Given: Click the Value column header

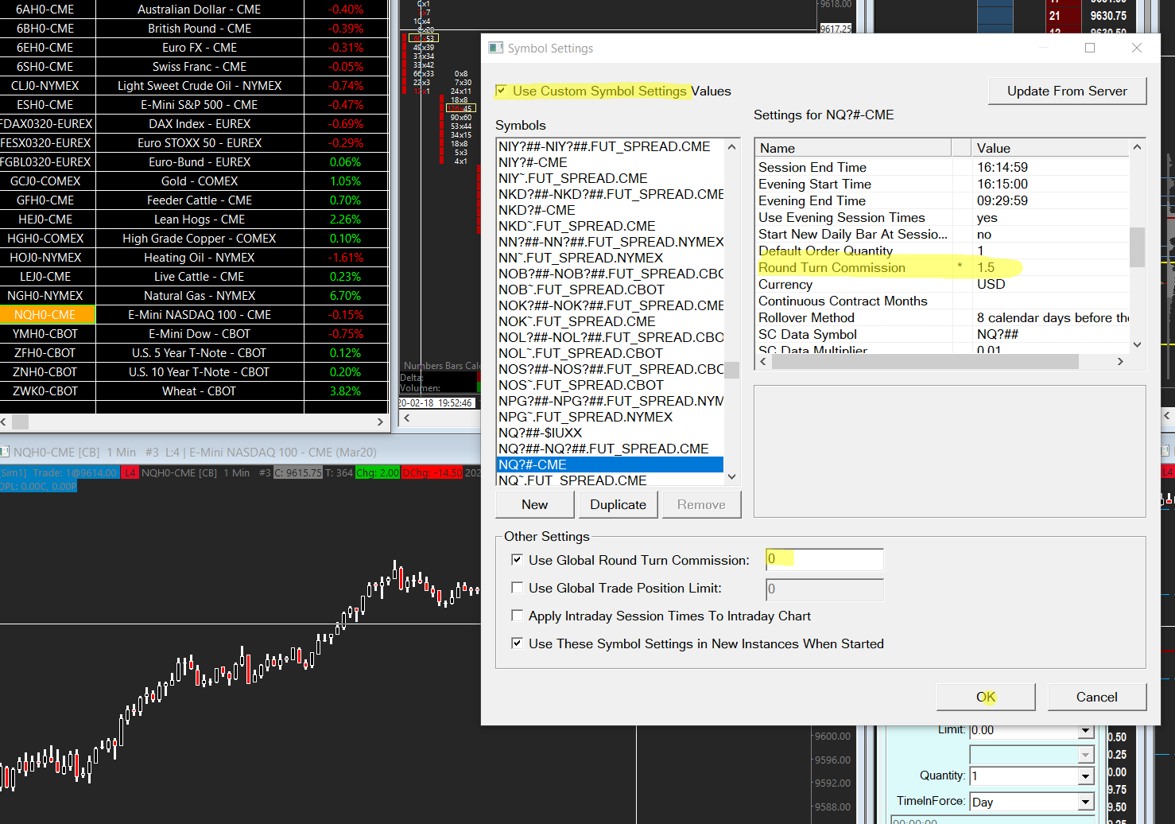Looking at the screenshot, I should coord(1050,148).
